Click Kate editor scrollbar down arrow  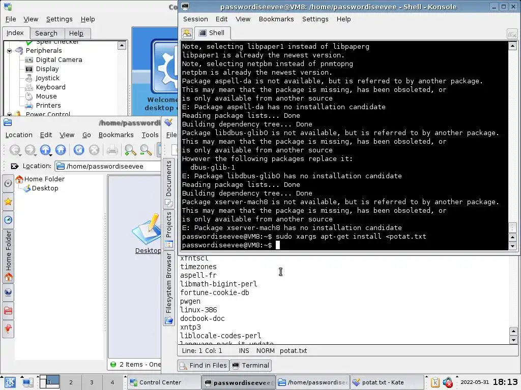click(513, 340)
